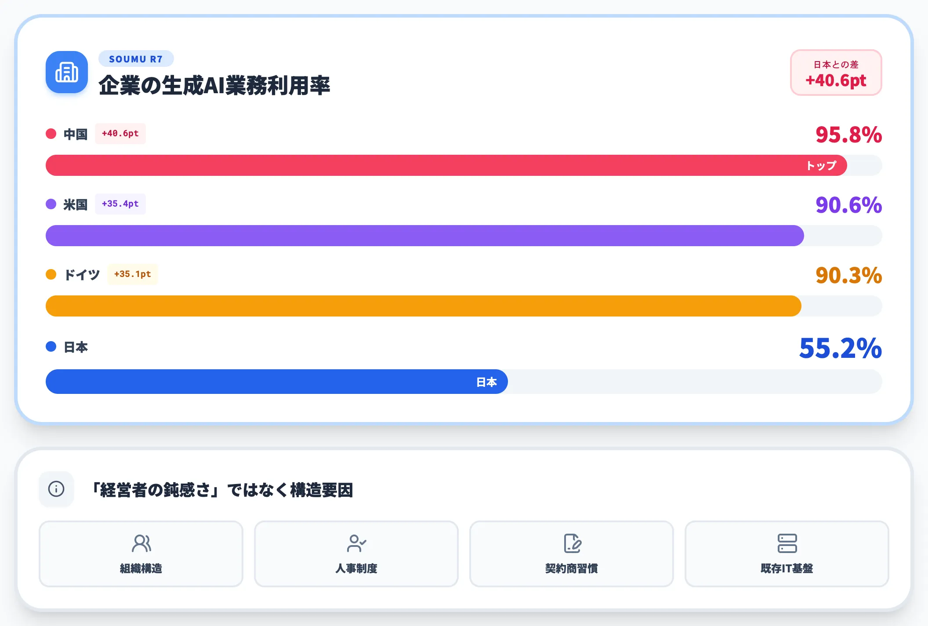Image resolution: width=928 pixels, height=626 pixels.
Task: Click the 組織構造 people icon
Action: coord(141,543)
